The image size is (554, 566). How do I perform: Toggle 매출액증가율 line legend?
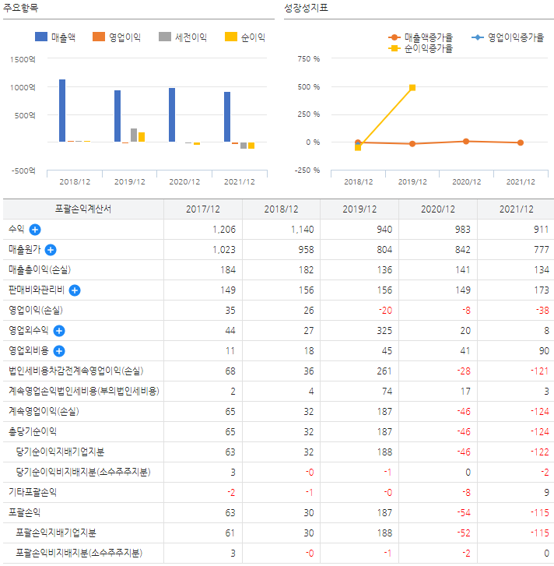click(420, 37)
